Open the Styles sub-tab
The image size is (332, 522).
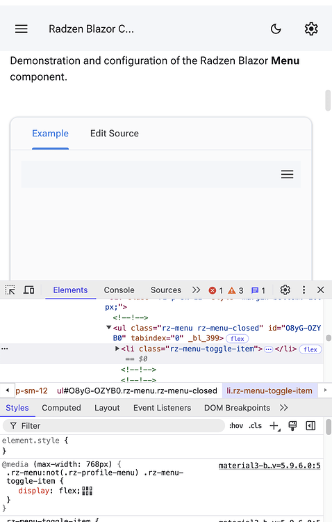(17, 408)
